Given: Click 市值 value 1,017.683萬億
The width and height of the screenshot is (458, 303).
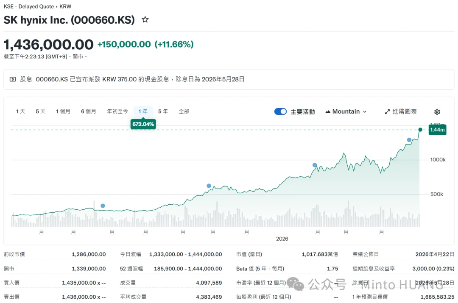Looking at the screenshot, I should [x=320, y=254].
